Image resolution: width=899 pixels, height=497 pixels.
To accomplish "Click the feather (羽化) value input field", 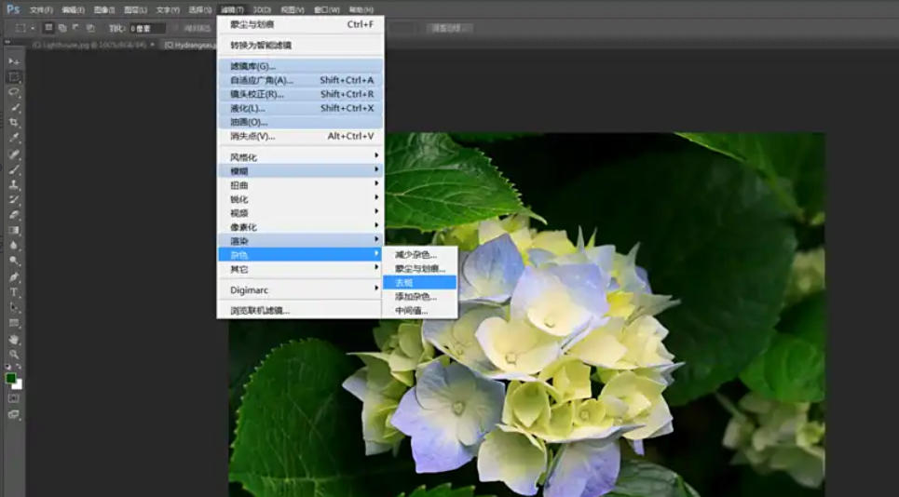I will (x=147, y=29).
